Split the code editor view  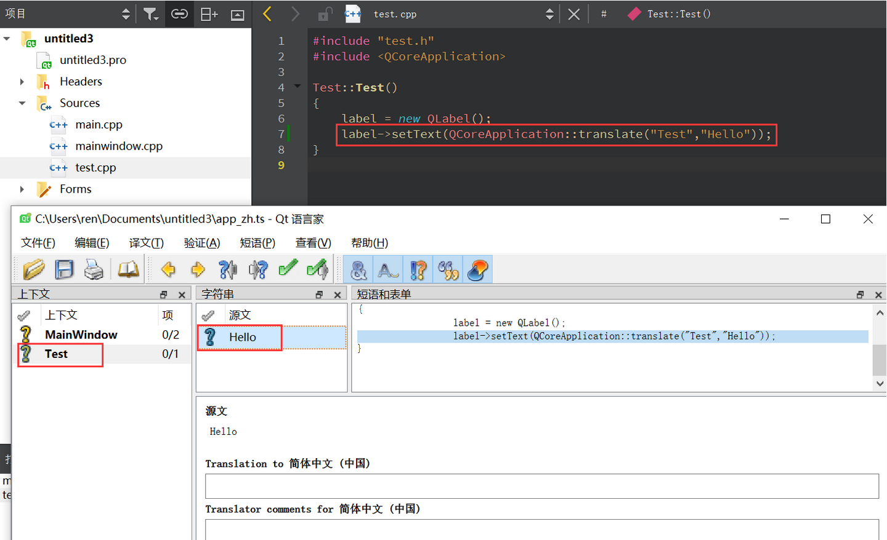point(208,14)
